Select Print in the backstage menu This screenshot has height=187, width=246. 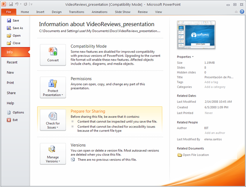[x=11, y=83]
